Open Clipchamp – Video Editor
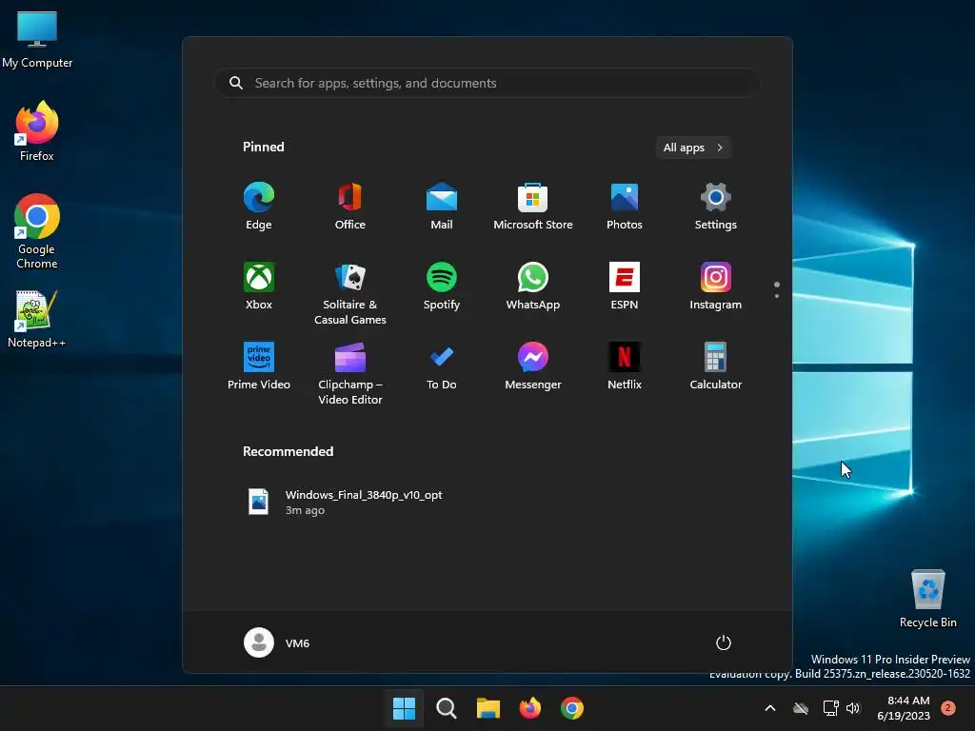975x731 pixels. [x=350, y=374]
